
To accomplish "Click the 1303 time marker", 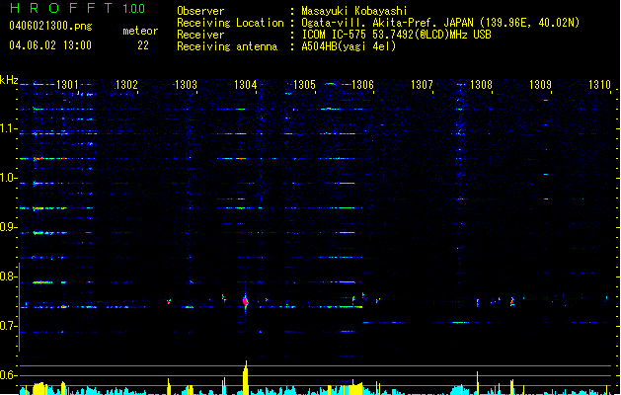I will pos(186,85).
